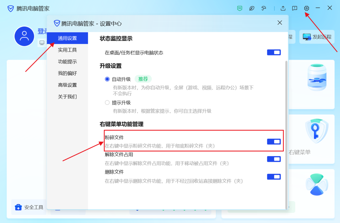
Task: Select 自动升级 radio button
Action: click(107, 79)
